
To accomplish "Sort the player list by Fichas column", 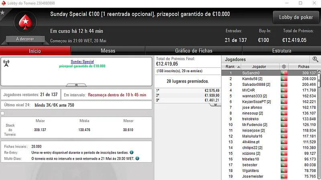I will tap(304, 67).
